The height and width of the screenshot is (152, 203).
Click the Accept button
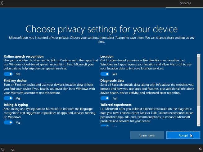point(183,135)
